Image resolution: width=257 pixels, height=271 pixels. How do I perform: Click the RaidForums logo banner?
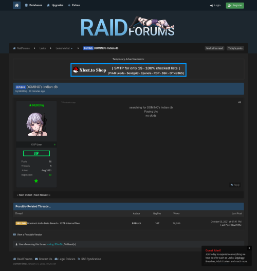128,26
